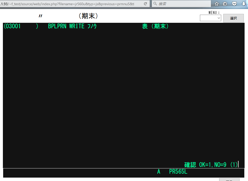248x181 pixels.
Task: Click the page reload icon
Action: tap(145, 4)
